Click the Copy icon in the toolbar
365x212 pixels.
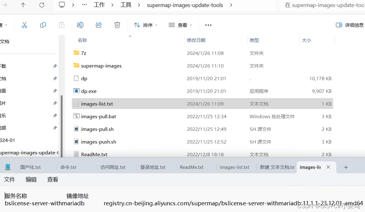[43, 25]
